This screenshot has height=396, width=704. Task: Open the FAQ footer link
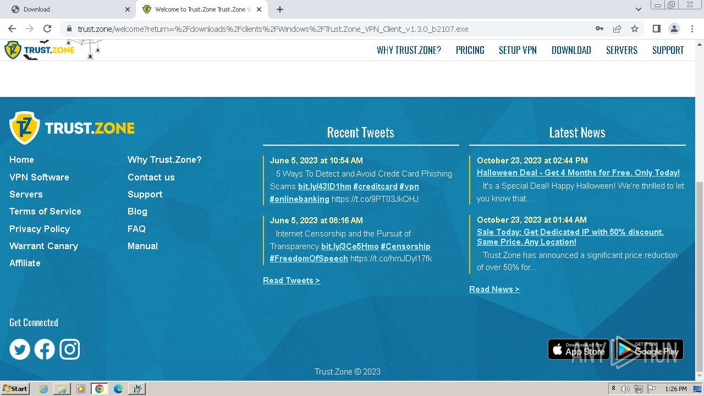click(136, 229)
